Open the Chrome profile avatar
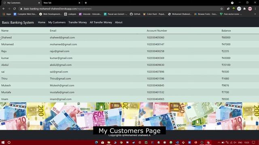The image size is (259, 145). pyautogui.click(x=250, y=9)
